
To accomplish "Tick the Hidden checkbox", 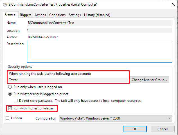I will 8,118.
